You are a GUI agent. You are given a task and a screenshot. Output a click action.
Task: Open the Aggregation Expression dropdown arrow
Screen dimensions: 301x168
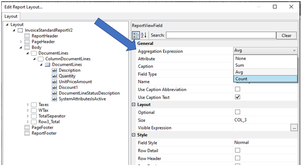click(294, 50)
